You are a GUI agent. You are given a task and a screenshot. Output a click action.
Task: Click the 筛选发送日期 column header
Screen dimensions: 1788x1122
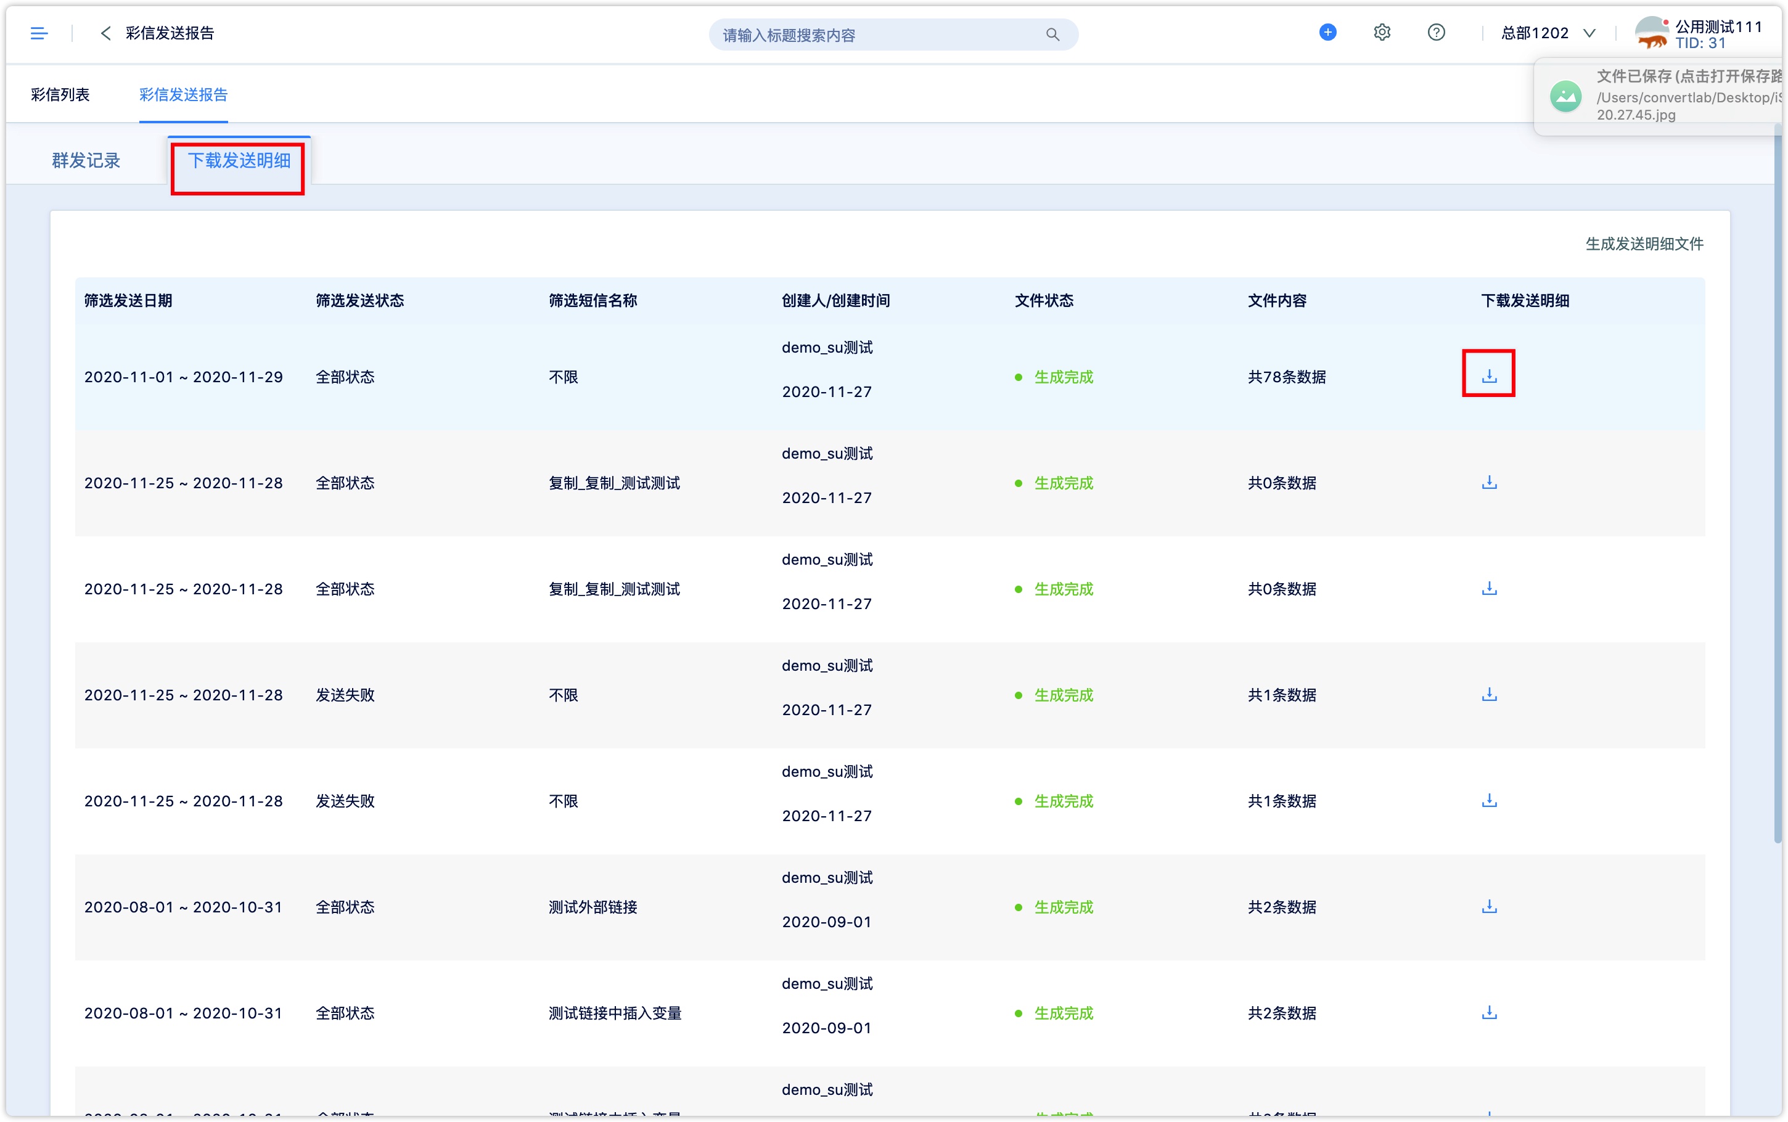point(128,301)
